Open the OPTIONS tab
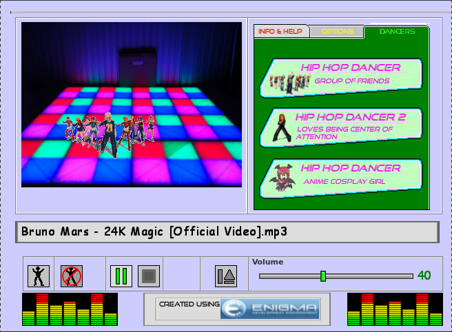452x332 pixels. 337,32
